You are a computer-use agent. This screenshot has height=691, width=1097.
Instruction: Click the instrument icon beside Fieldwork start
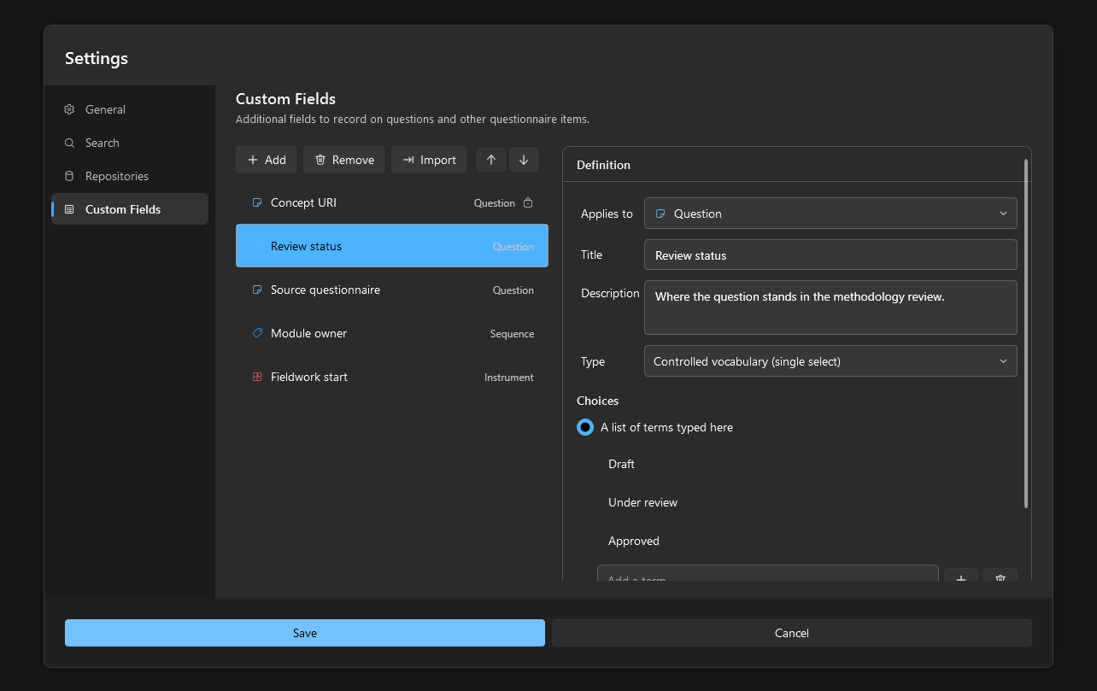257,377
